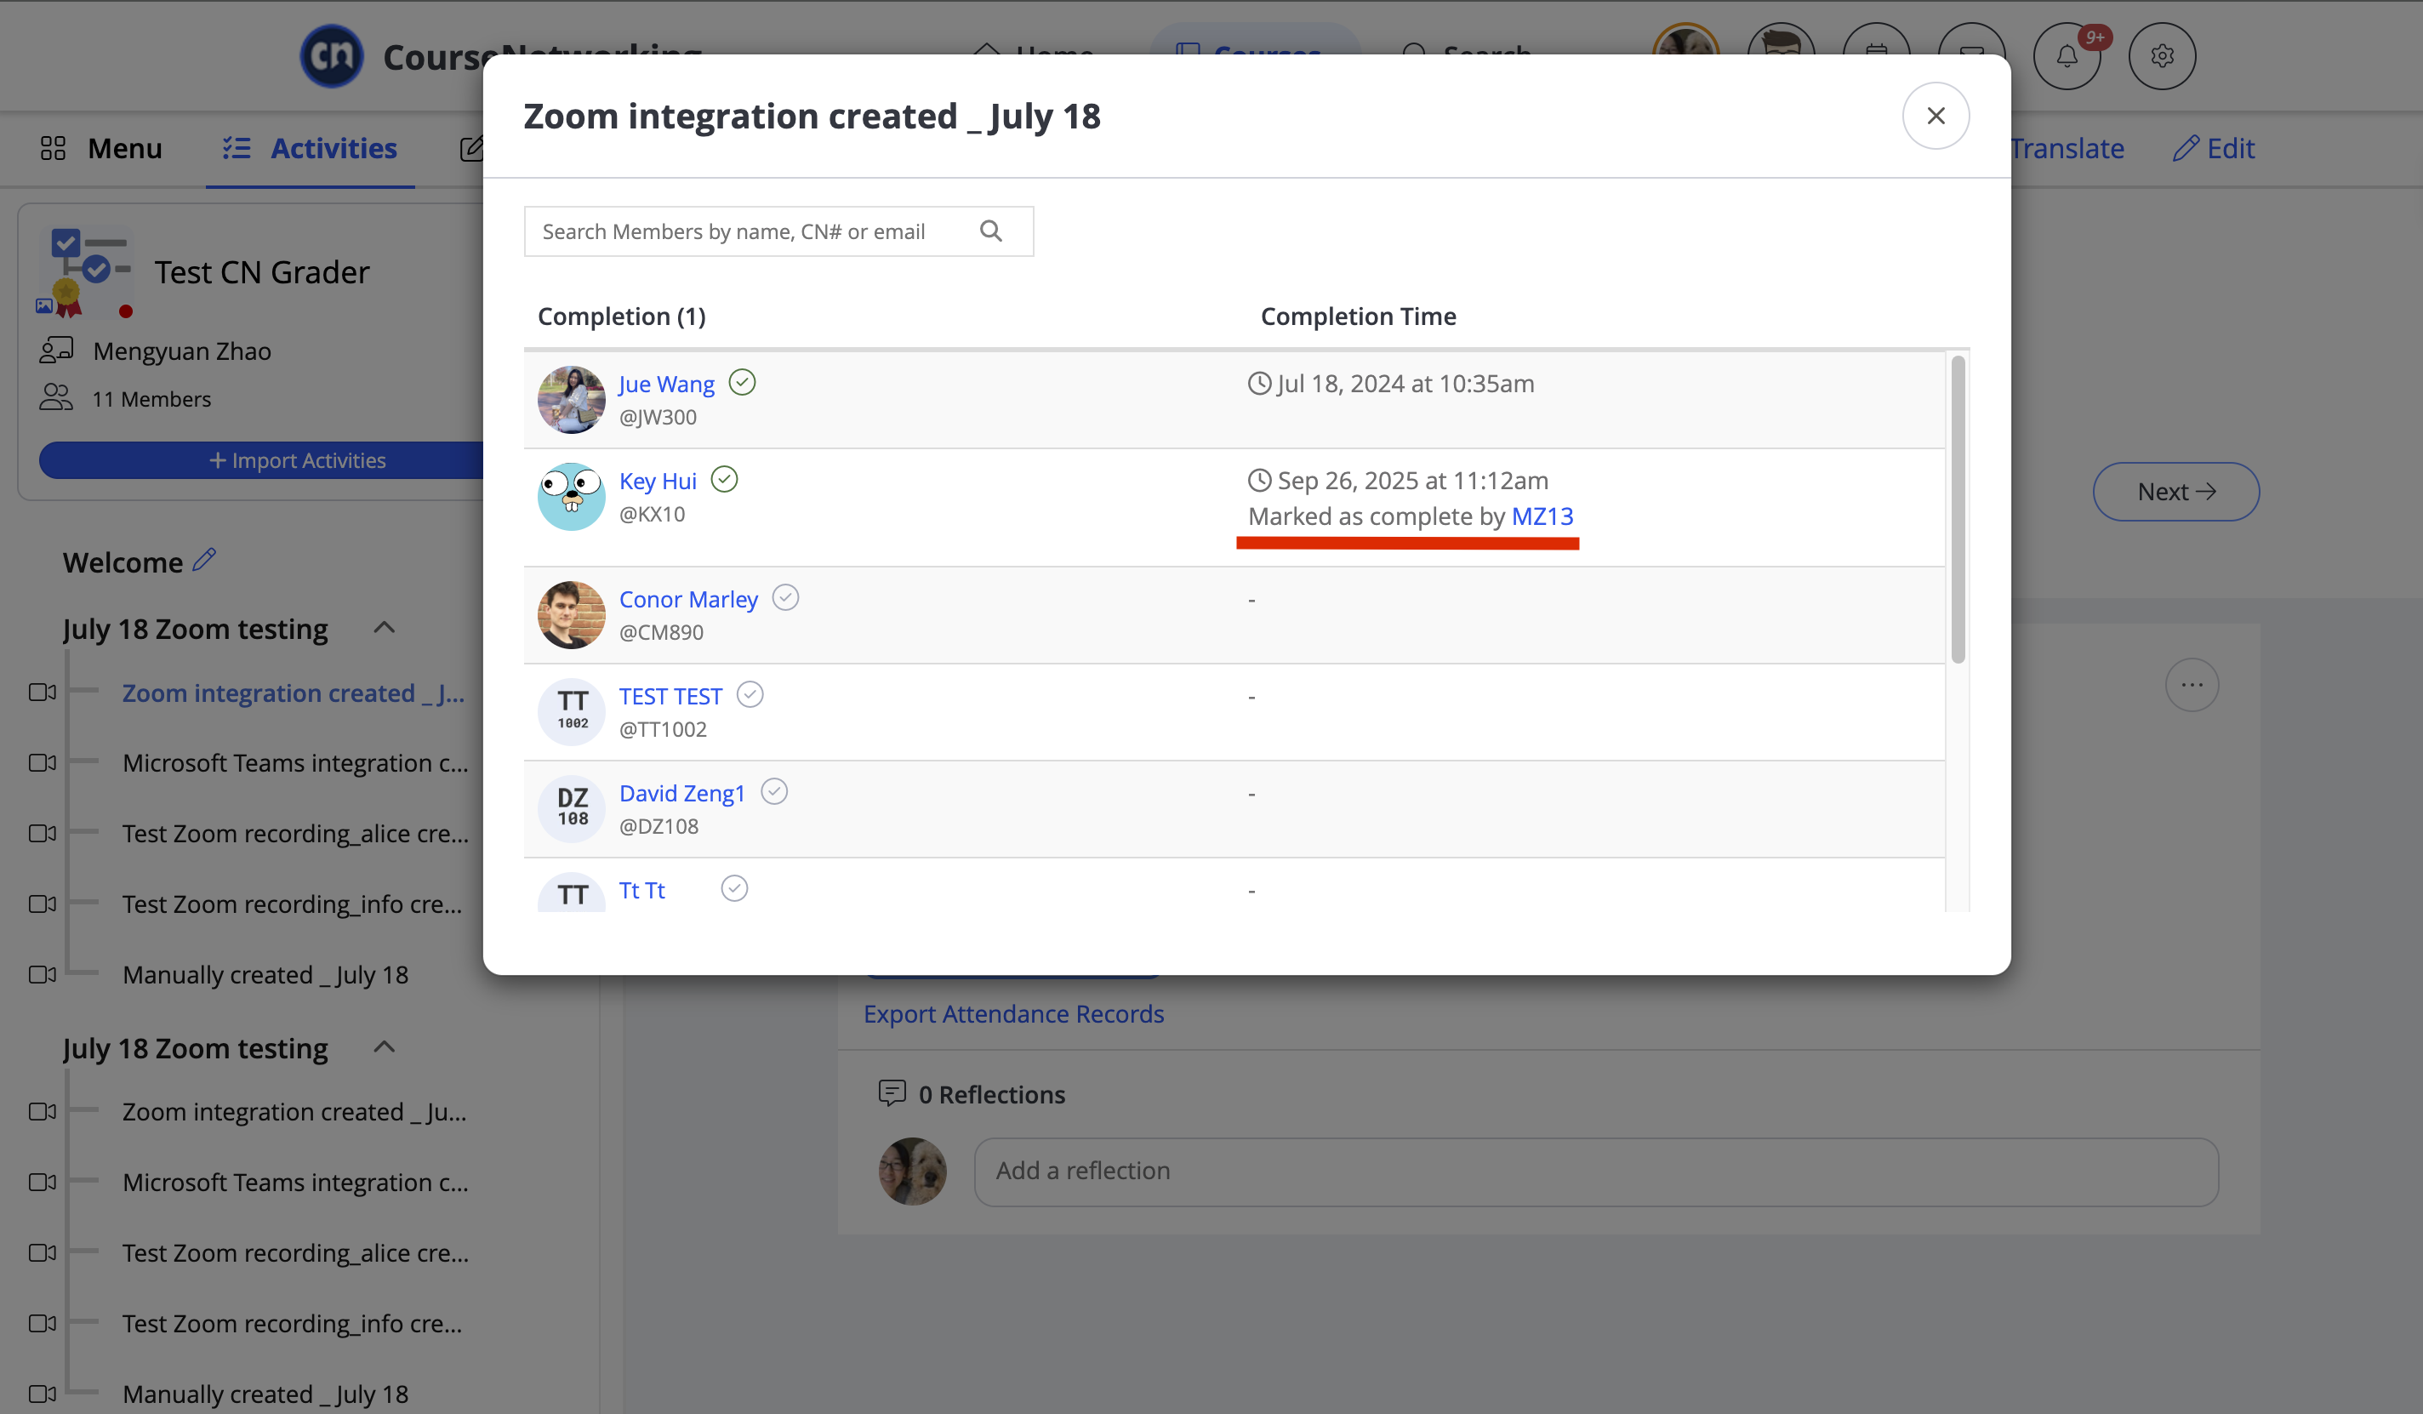Click the member search magnifier icon
The height and width of the screenshot is (1414, 2423).
[990, 231]
